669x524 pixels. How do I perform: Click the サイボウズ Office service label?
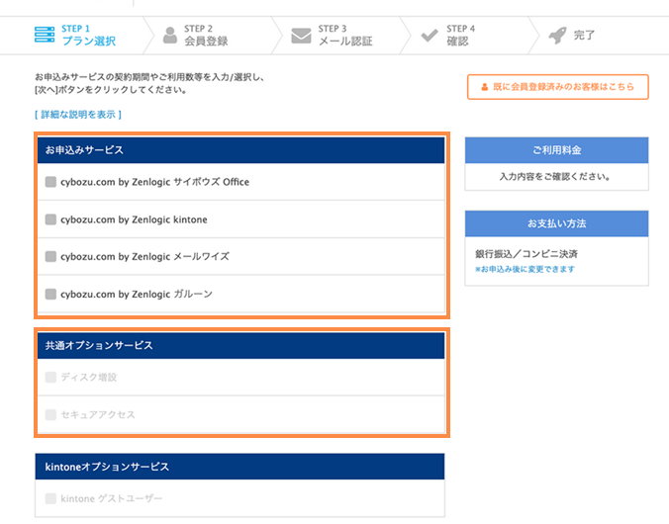154,182
